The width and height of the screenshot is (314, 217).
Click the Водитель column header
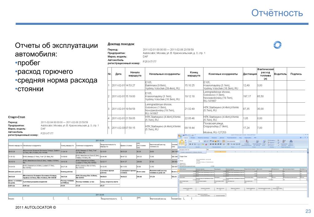[280, 74]
